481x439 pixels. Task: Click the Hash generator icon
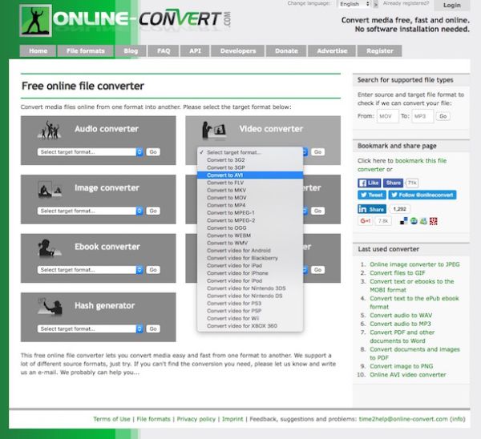point(50,307)
